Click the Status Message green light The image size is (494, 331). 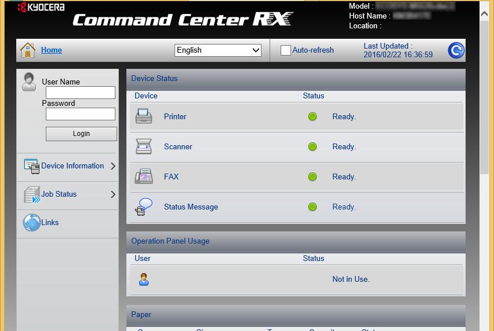tap(312, 207)
